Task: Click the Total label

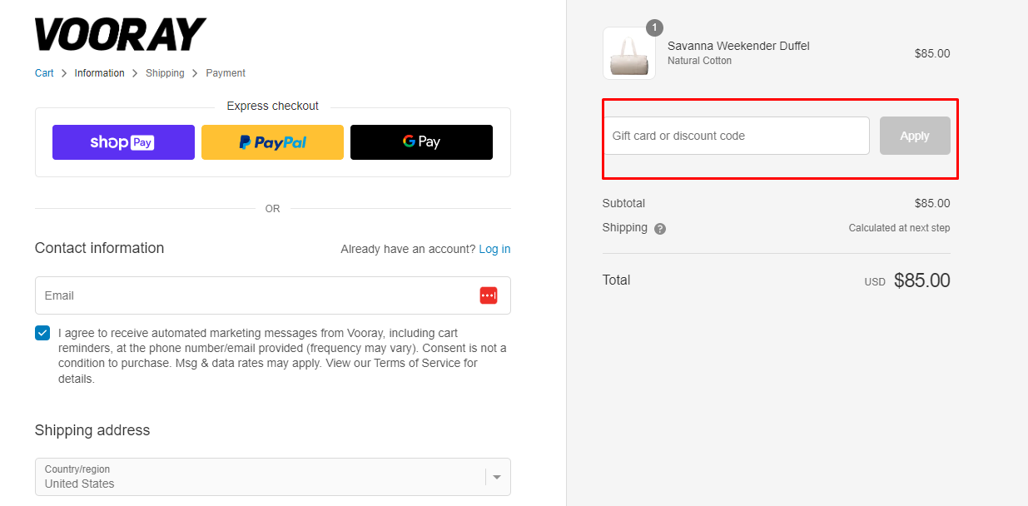Action: coord(617,280)
